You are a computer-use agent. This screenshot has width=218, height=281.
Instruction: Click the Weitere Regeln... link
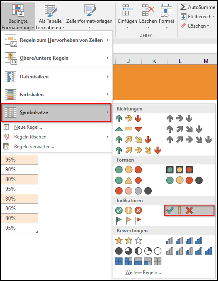143,272
